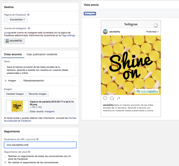This screenshot has height=166, width=179.
Task: Click info icon next to Parámetros de URL
Action: 37,139
